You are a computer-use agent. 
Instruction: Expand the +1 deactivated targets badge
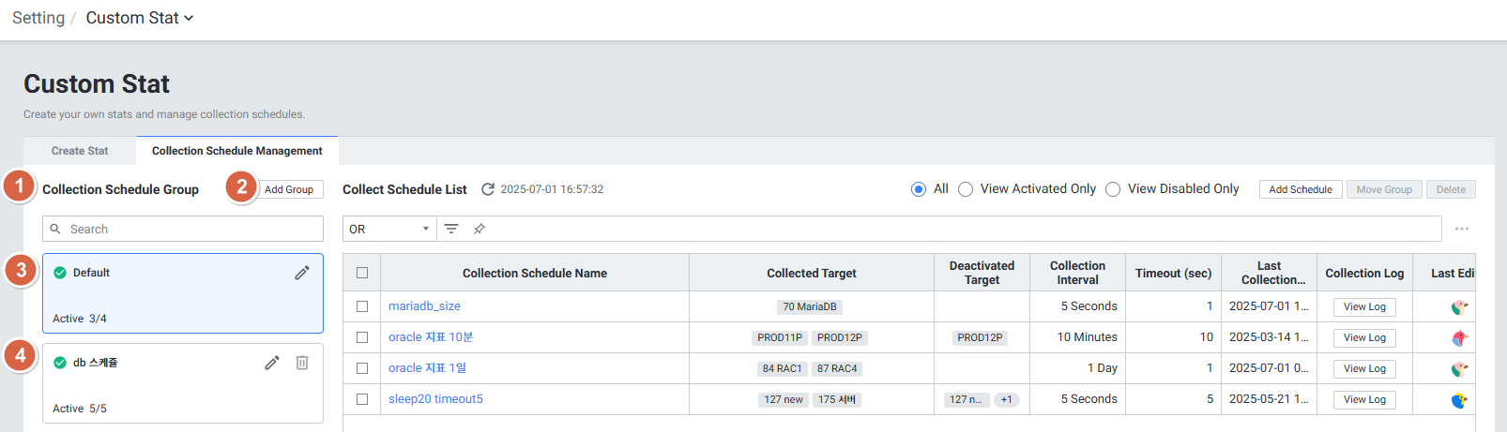coord(1006,399)
